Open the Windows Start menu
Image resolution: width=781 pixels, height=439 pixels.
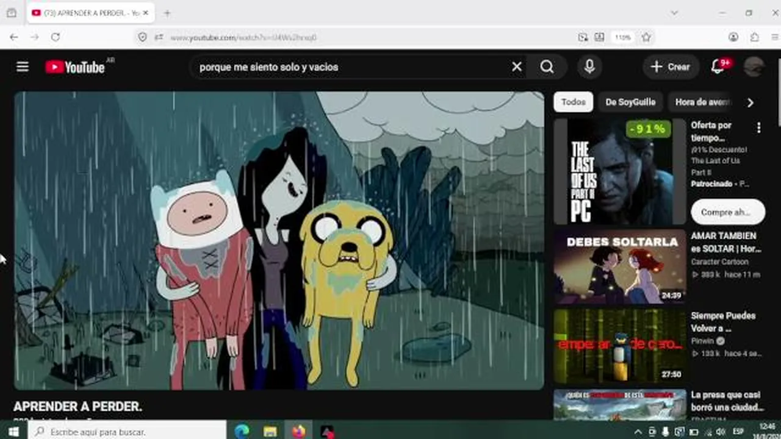pyautogui.click(x=14, y=431)
